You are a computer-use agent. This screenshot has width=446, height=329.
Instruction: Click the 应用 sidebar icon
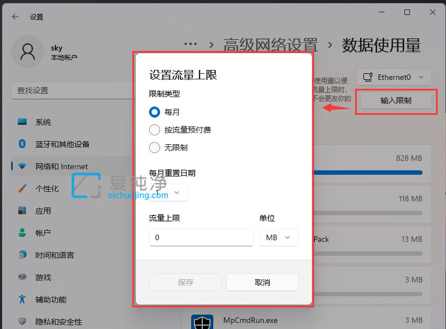click(x=21, y=211)
